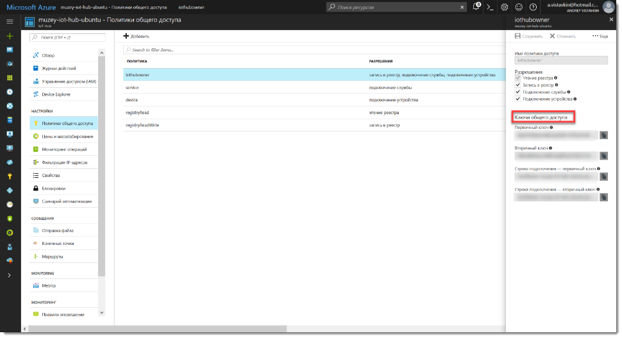
Task: Open Мониторинг операций menu item
Action: point(63,149)
